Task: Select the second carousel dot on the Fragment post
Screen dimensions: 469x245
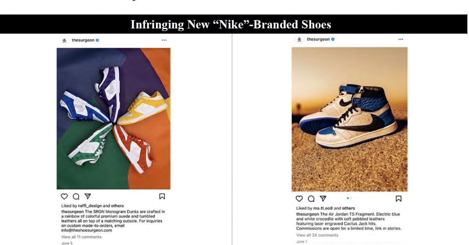Action: (351, 198)
